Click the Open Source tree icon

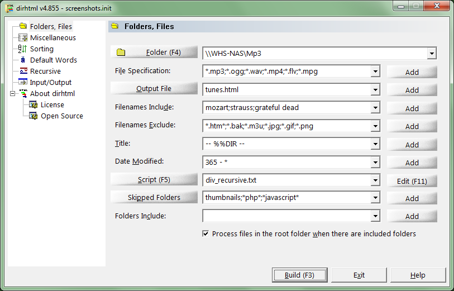[x=34, y=116]
